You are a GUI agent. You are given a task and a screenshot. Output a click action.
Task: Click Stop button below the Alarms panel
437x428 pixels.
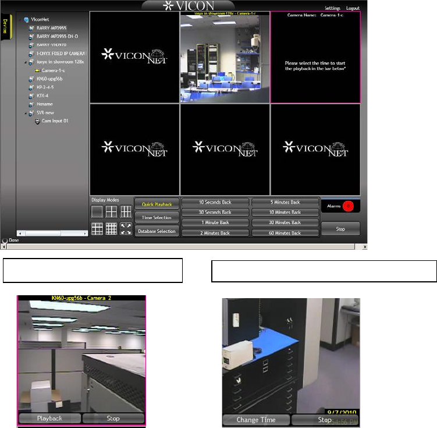click(340, 229)
